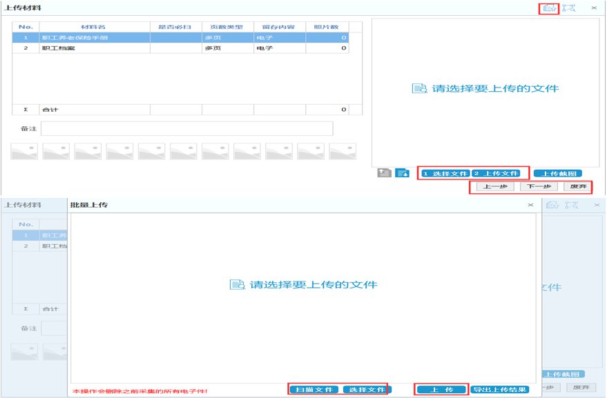Click 多页 cell in the 职工档案 row
Screen dimensions: 607x398
[228, 48]
